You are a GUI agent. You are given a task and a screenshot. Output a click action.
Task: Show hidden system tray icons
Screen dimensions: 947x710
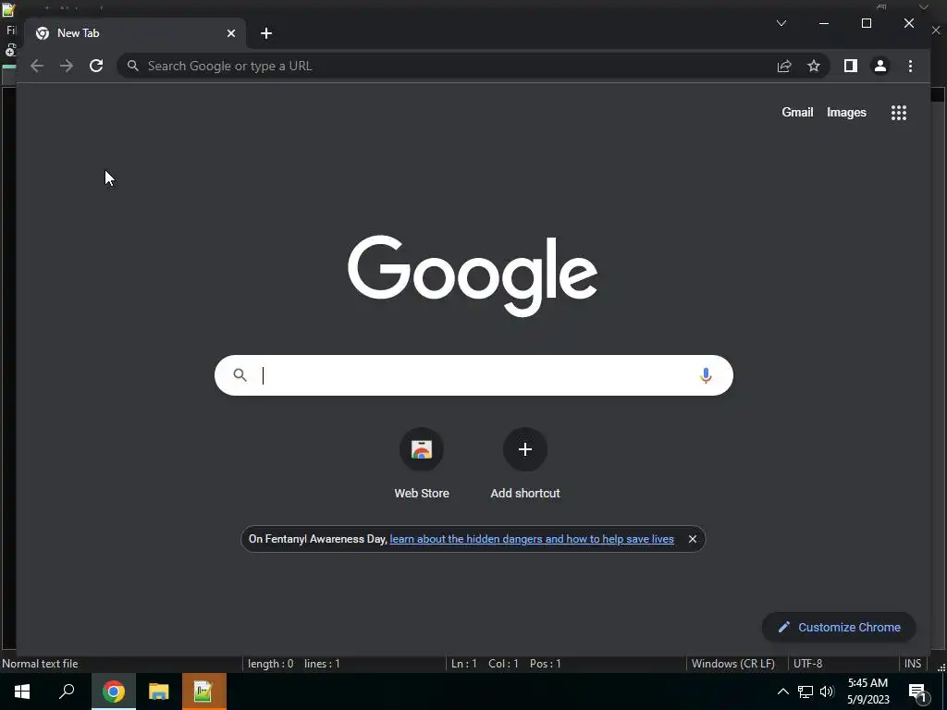(782, 692)
